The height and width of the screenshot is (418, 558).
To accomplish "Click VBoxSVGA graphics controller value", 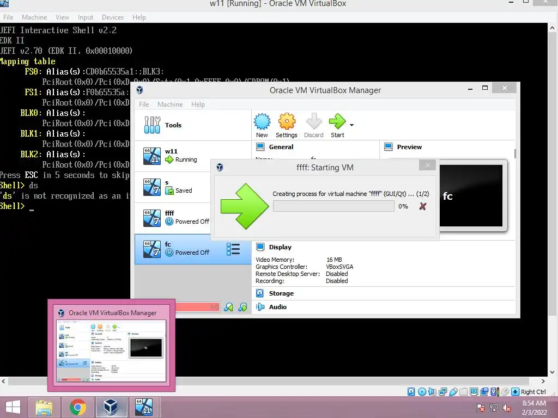I will coord(339,267).
